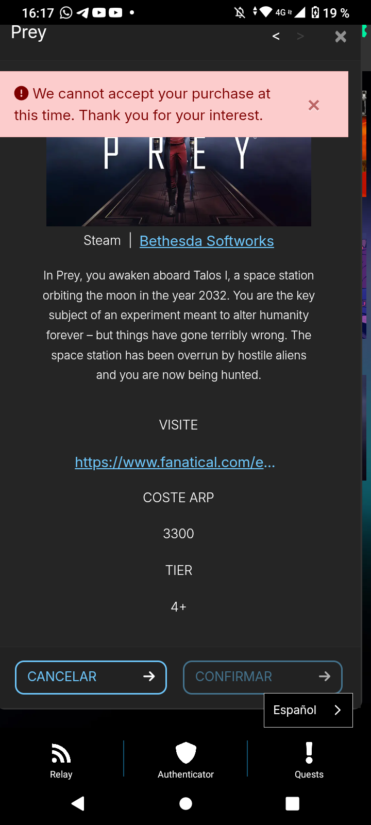371x825 pixels.
Task: Open the Authenticator tab
Action: click(x=185, y=760)
